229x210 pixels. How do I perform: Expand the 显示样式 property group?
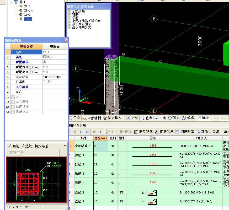pos(13,112)
